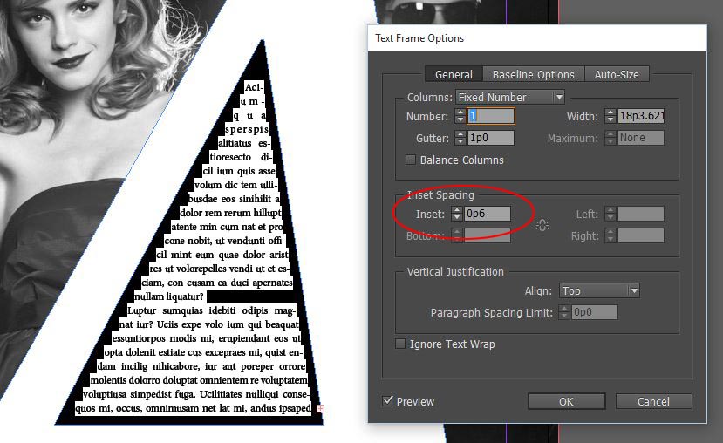Uncheck the Preview checkbox

pyautogui.click(x=387, y=401)
